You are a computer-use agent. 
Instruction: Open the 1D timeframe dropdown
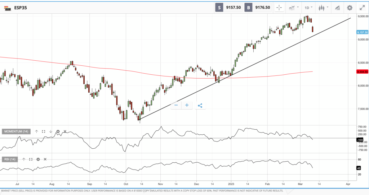pyautogui.click(x=308, y=8)
